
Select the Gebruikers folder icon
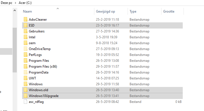[x=25, y=31]
